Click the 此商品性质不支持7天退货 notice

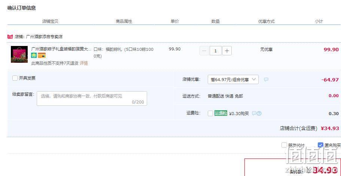tap(55, 64)
